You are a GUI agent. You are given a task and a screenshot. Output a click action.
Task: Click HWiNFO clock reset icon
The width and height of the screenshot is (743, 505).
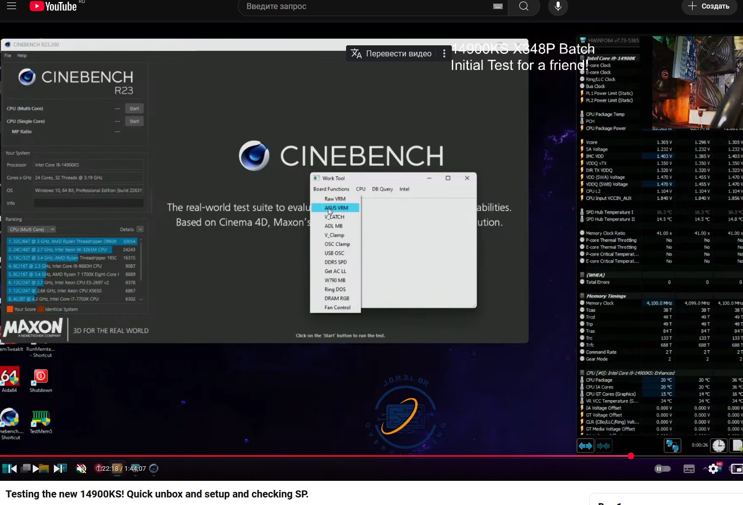point(719,446)
